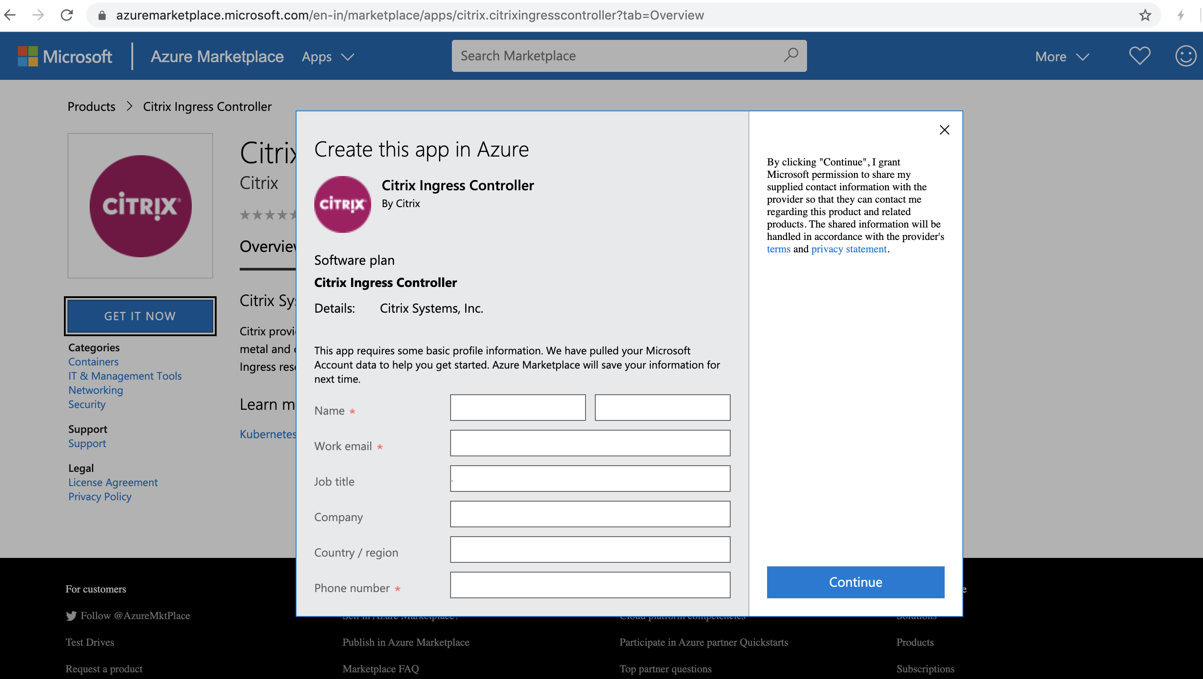Open the Security category link
The image size is (1203, 679).
click(x=87, y=404)
